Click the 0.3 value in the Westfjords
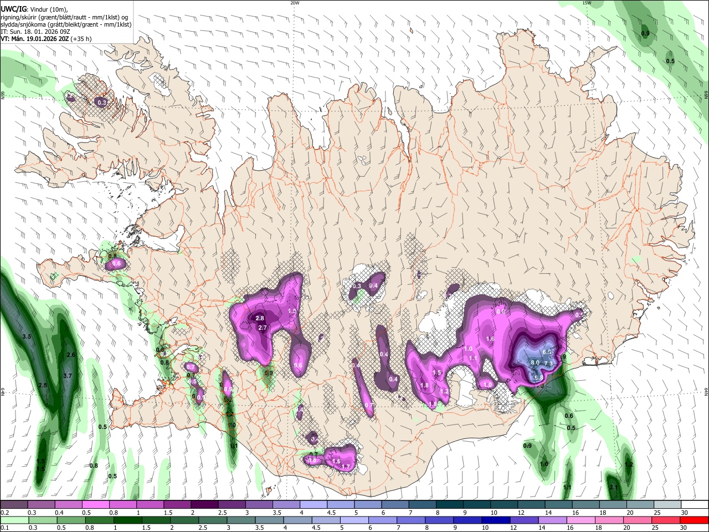Viewport: 709px width, 532px height. click(x=101, y=103)
